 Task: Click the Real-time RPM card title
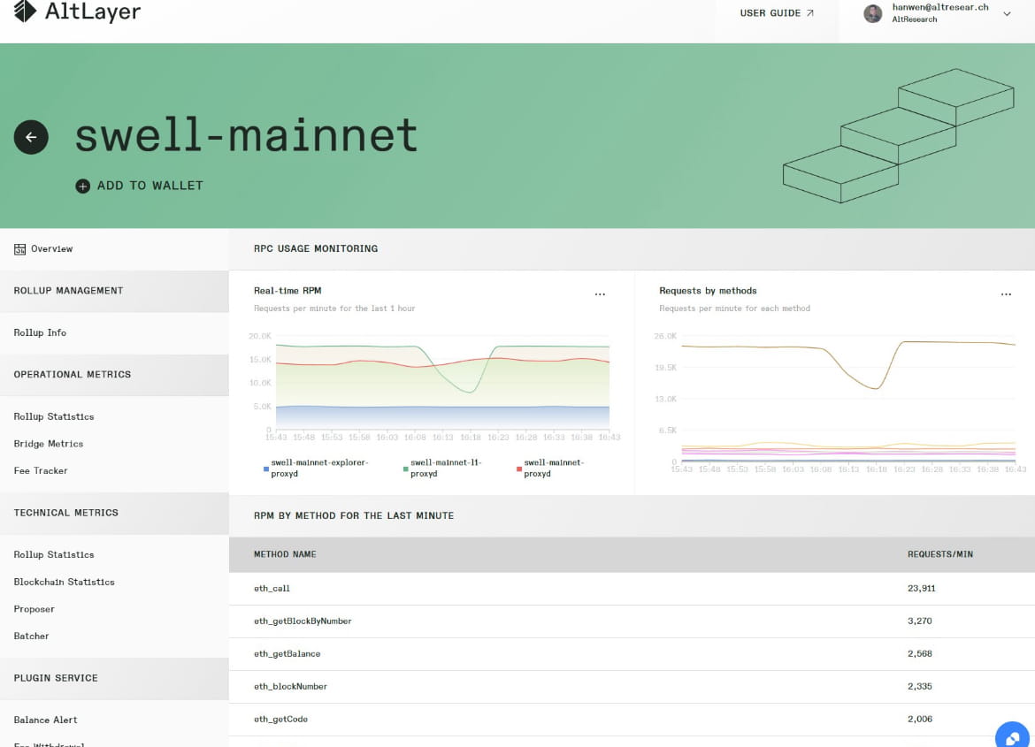pos(287,290)
